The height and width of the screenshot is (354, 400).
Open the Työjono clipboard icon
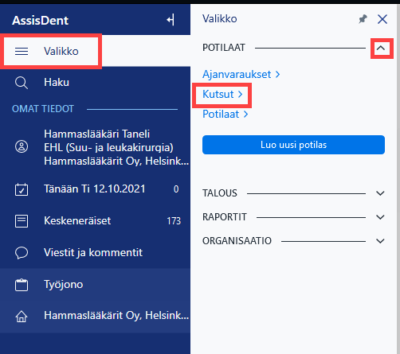[x=22, y=285]
